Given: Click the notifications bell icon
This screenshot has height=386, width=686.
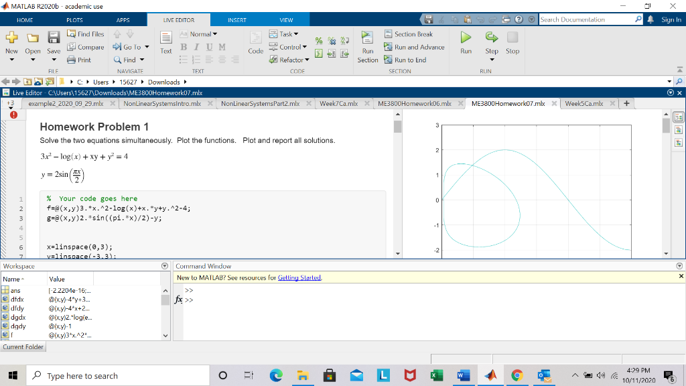Looking at the screenshot, I should (x=650, y=19).
